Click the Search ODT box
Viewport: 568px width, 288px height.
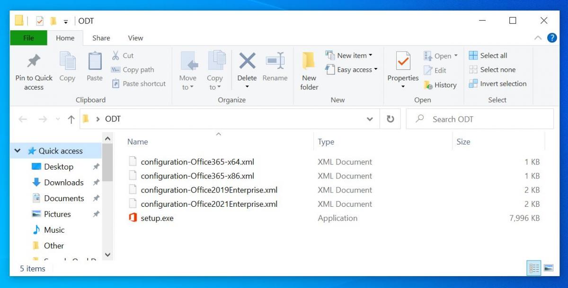tap(480, 119)
